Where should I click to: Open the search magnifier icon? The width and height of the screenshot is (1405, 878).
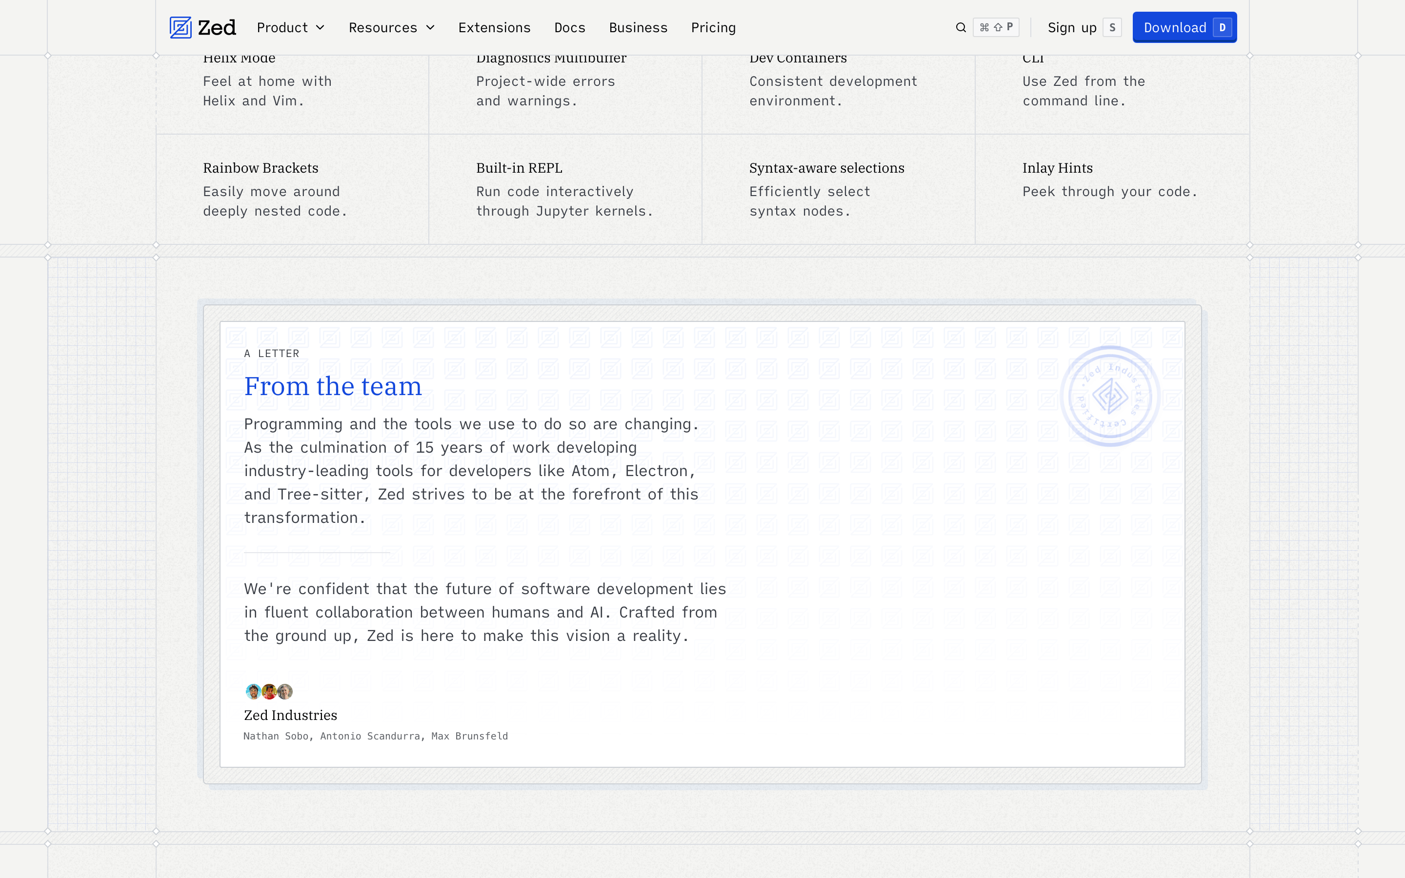(961, 27)
